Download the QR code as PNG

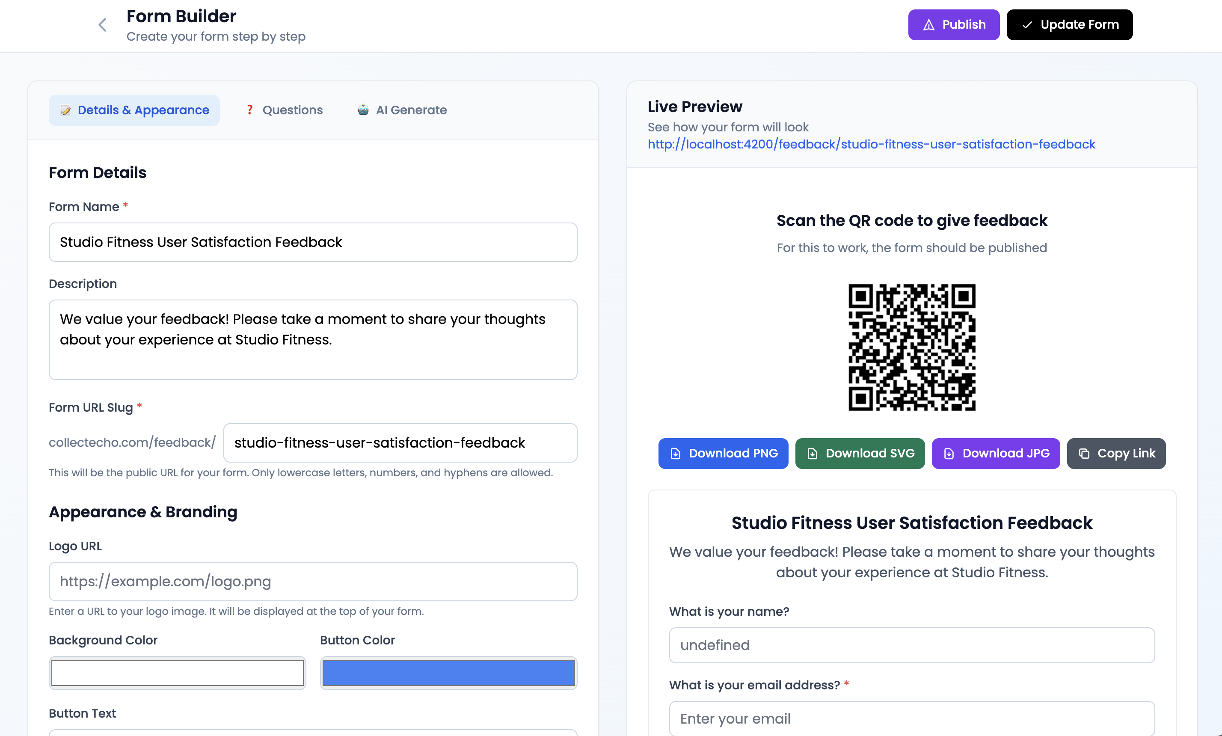click(x=723, y=453)
